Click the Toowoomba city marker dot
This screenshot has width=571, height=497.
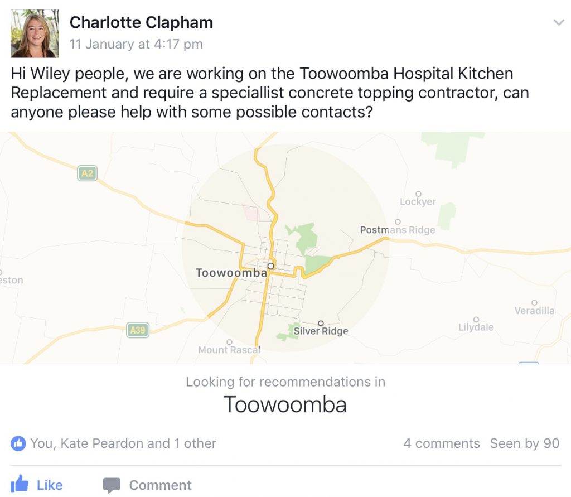pos(270,266)
